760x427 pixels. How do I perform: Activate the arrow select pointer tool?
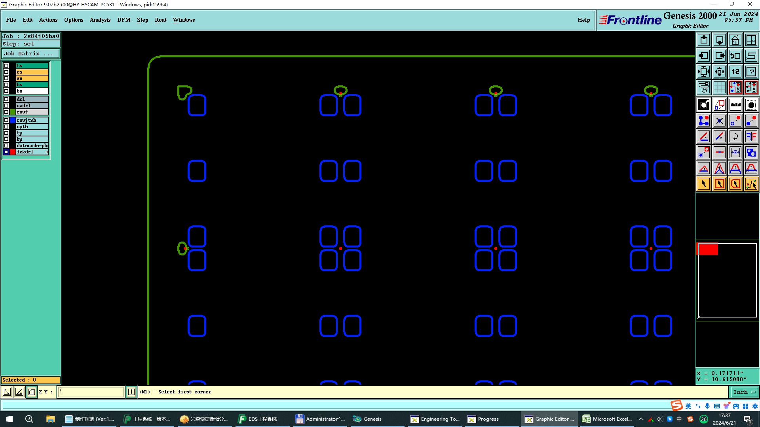(x=704, y=184)
